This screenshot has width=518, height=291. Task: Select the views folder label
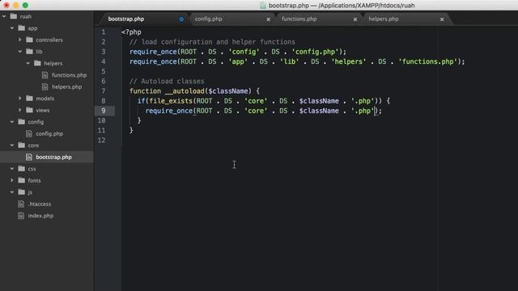point(43,110)
